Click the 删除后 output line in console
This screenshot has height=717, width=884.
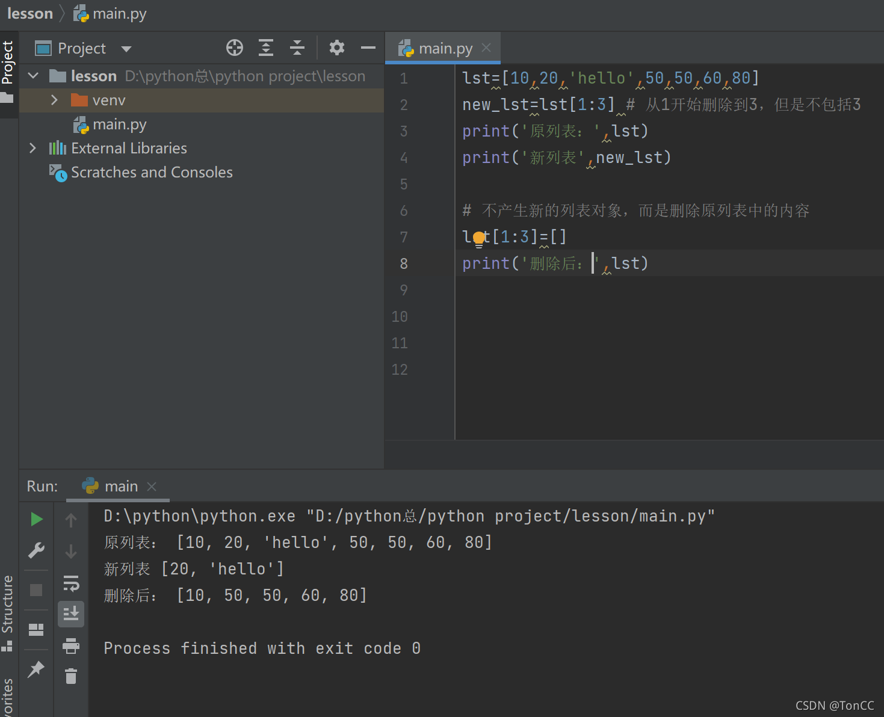tap(235, 595)
